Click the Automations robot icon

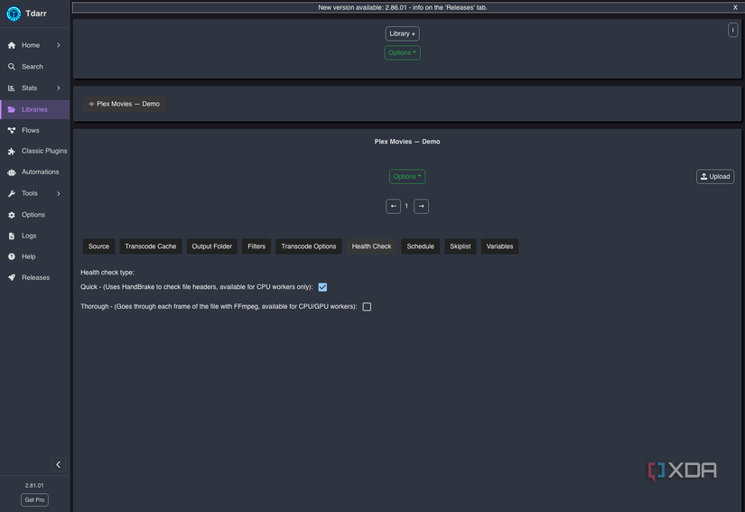coord(12,172)
